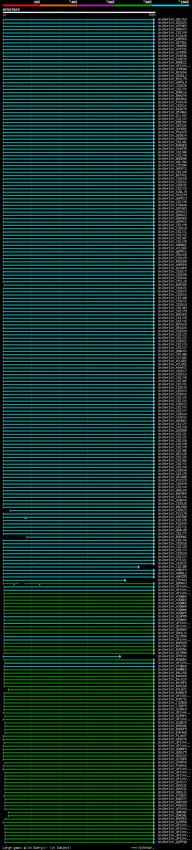Open hit UniRef100_P34105
Viewport: 192px width, 850px height.
pos(172,102)
